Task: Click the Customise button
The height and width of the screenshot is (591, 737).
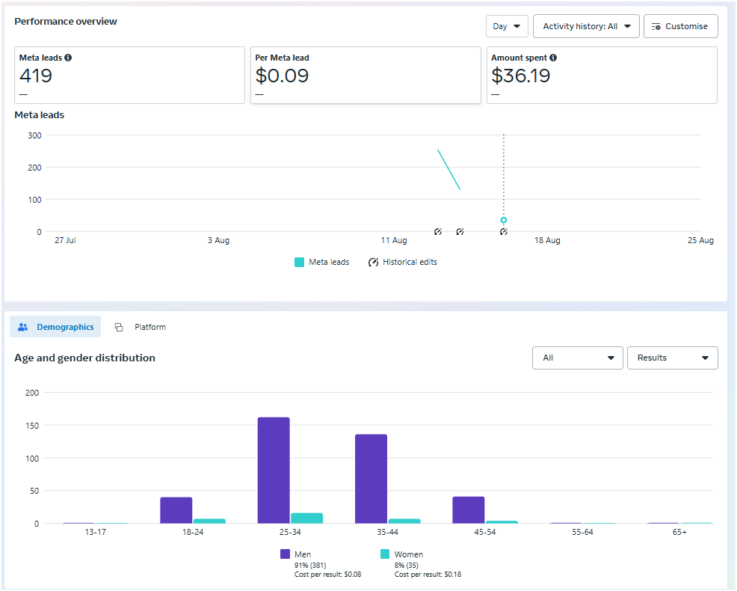Action: (x=680, y=26)
